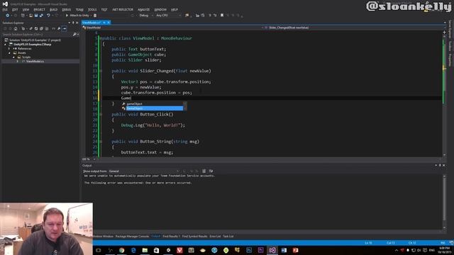Click the Navigate Backward toolbar icon
Viewport: 454px width, 255px height.
tap(8, 16)
